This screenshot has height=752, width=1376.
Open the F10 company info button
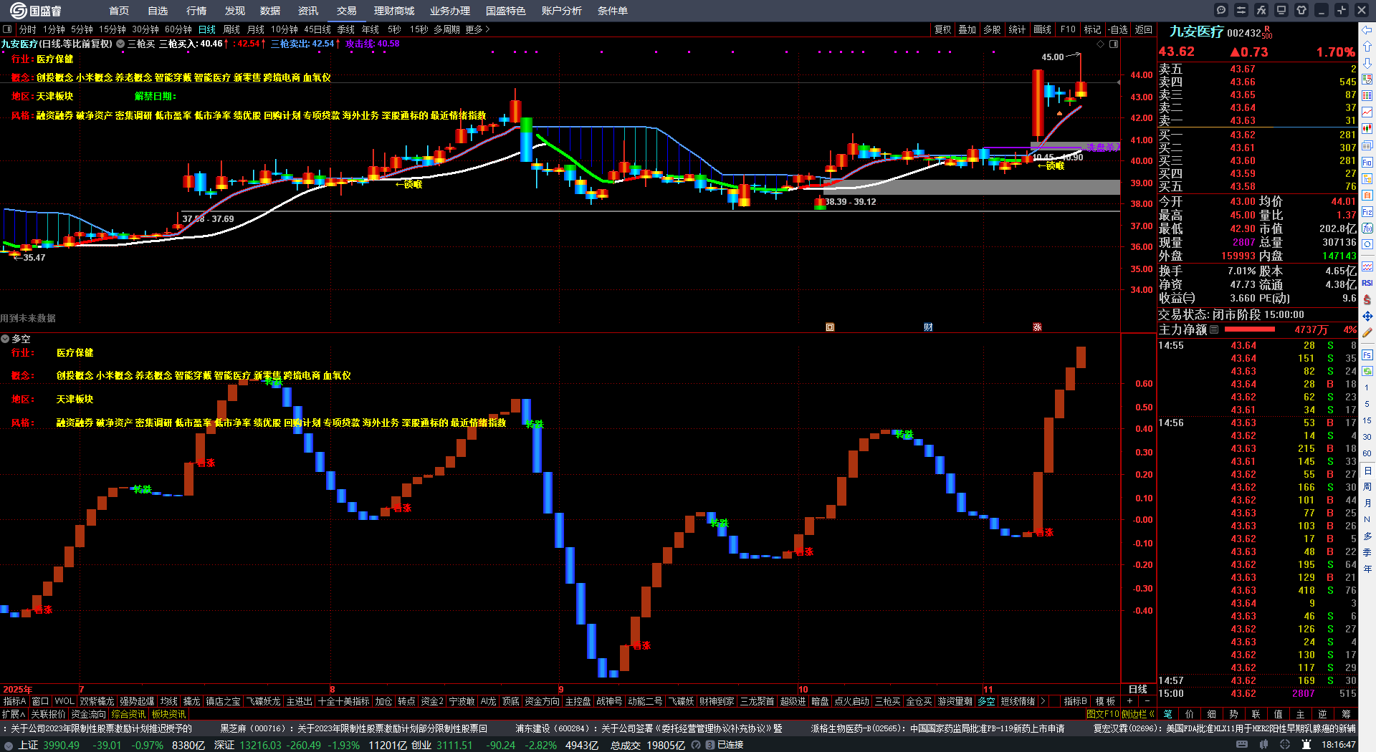(1068, 29)
